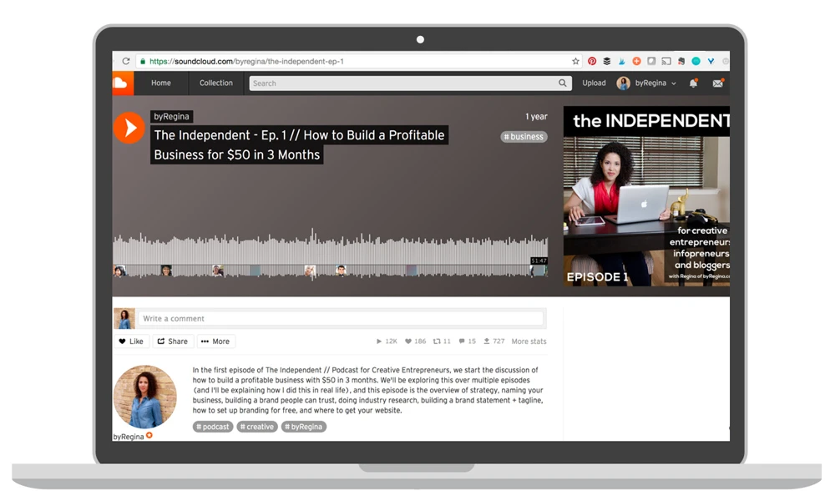View the 186 likes stat

tap(415, 342)
